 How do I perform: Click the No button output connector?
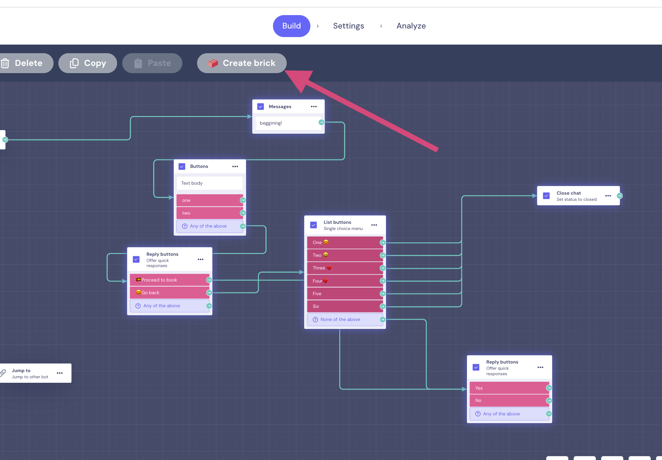click(x=549, y=401)
